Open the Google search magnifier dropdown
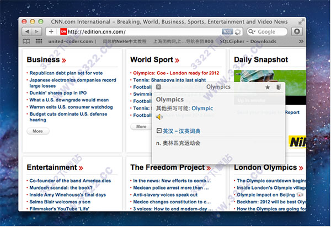The width and height of the screenshot is (331, 227). pos(252,31)
